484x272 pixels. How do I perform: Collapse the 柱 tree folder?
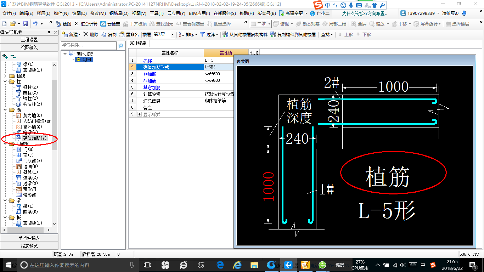(5, 81)
